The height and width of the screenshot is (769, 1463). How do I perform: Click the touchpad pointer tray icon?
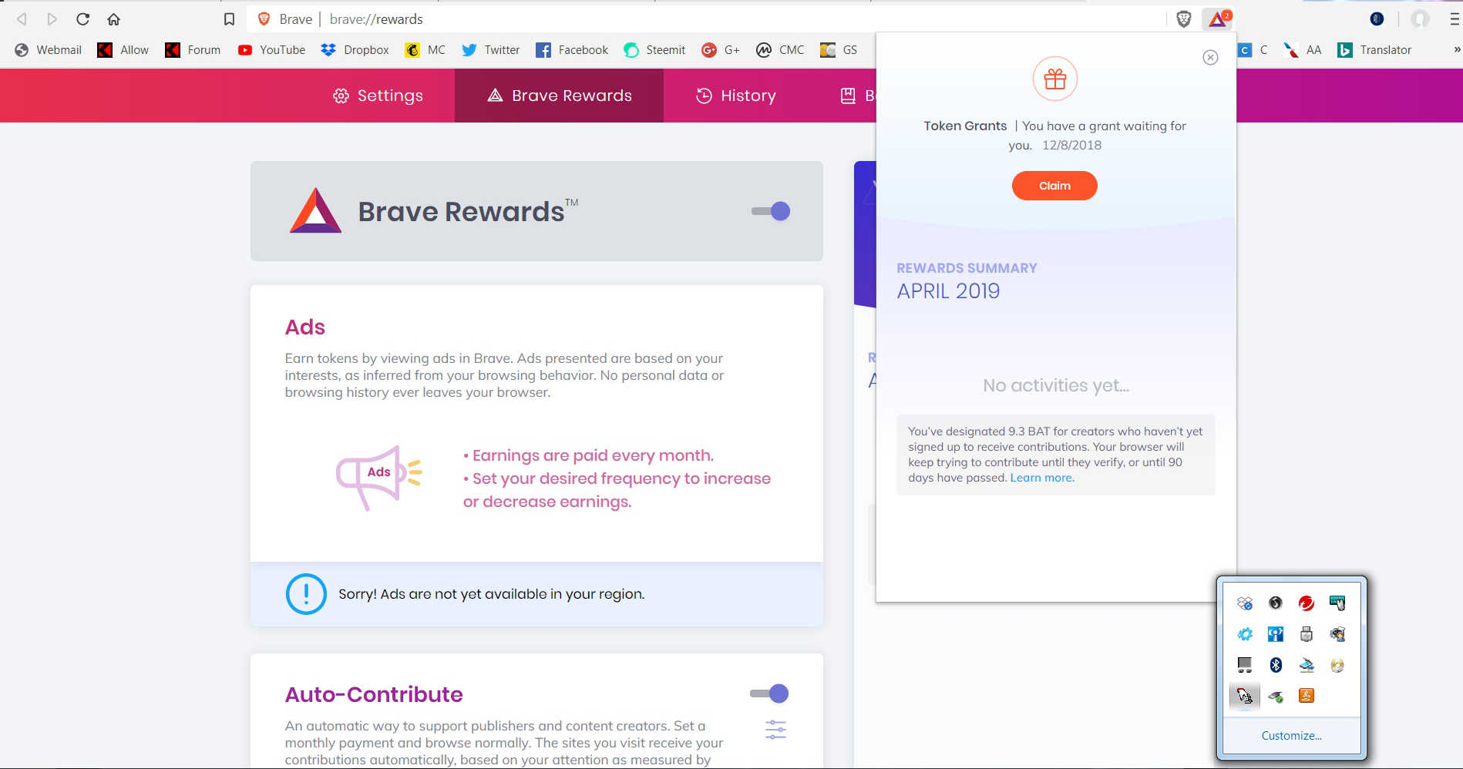pos(1245,696)
